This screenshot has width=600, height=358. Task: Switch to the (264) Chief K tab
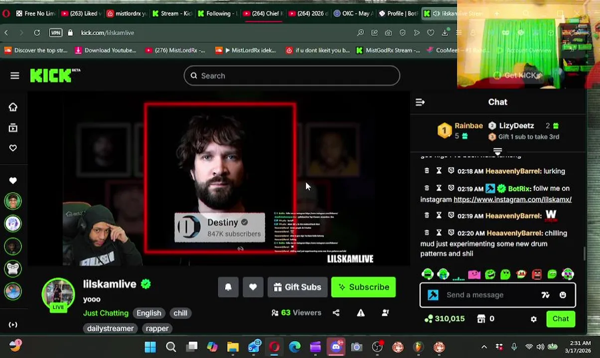(263, 13)
